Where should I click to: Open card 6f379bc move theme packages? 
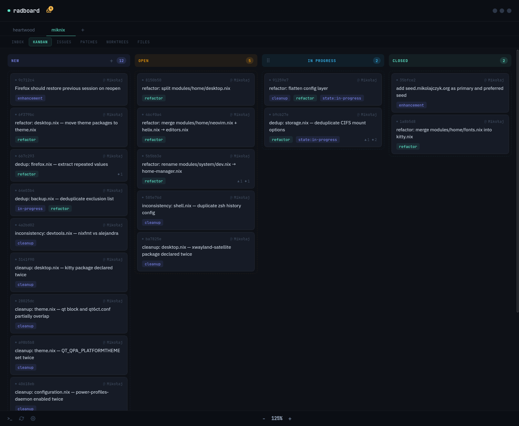69,127
